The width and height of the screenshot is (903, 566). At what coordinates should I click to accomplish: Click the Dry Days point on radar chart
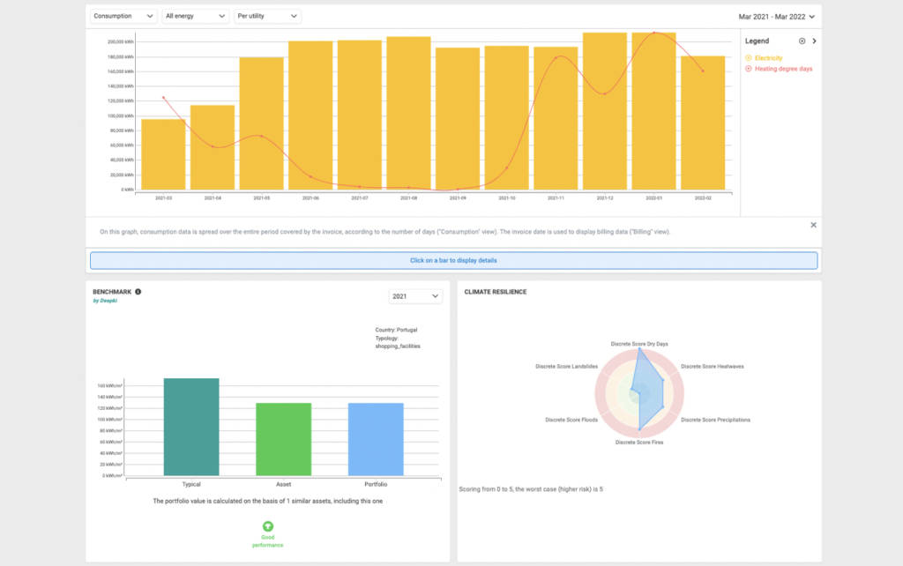click(x=639, y=349)
